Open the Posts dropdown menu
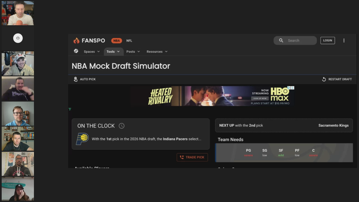 (x=133, y=52)
